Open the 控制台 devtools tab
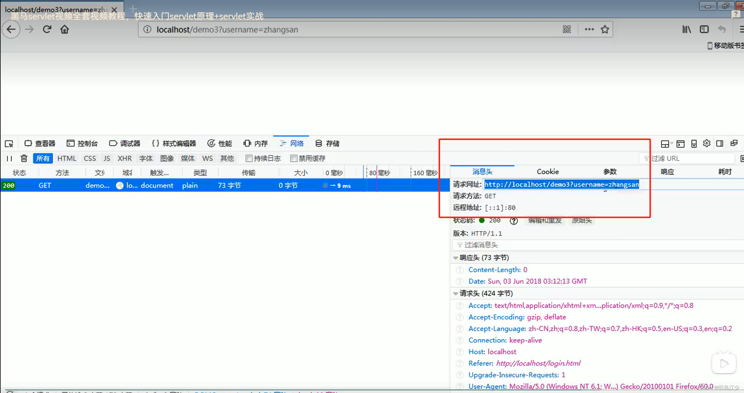Viewport: 744px width, 393px height. 82,144
